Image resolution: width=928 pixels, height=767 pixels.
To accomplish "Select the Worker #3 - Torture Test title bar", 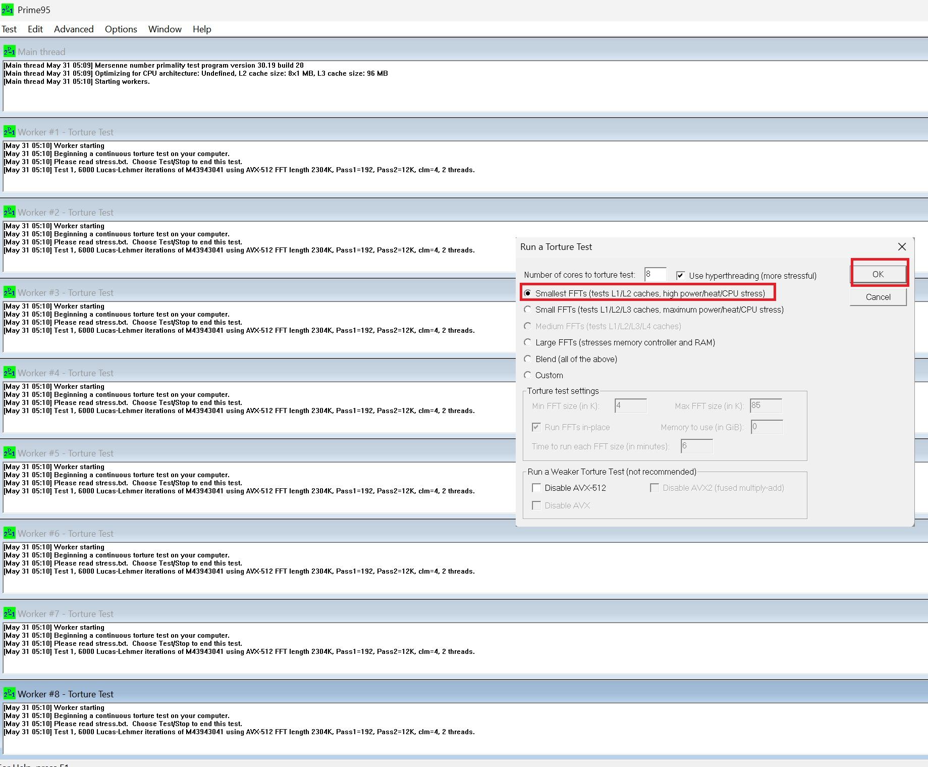I will click(x=257, y=292).
